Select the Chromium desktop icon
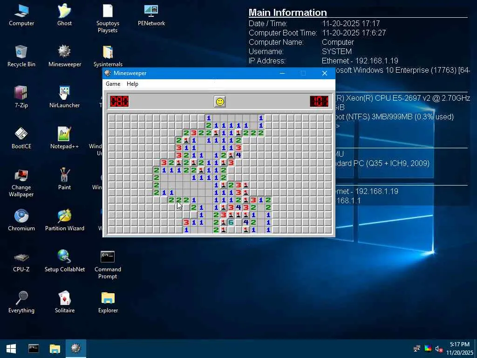 [21, 220]
